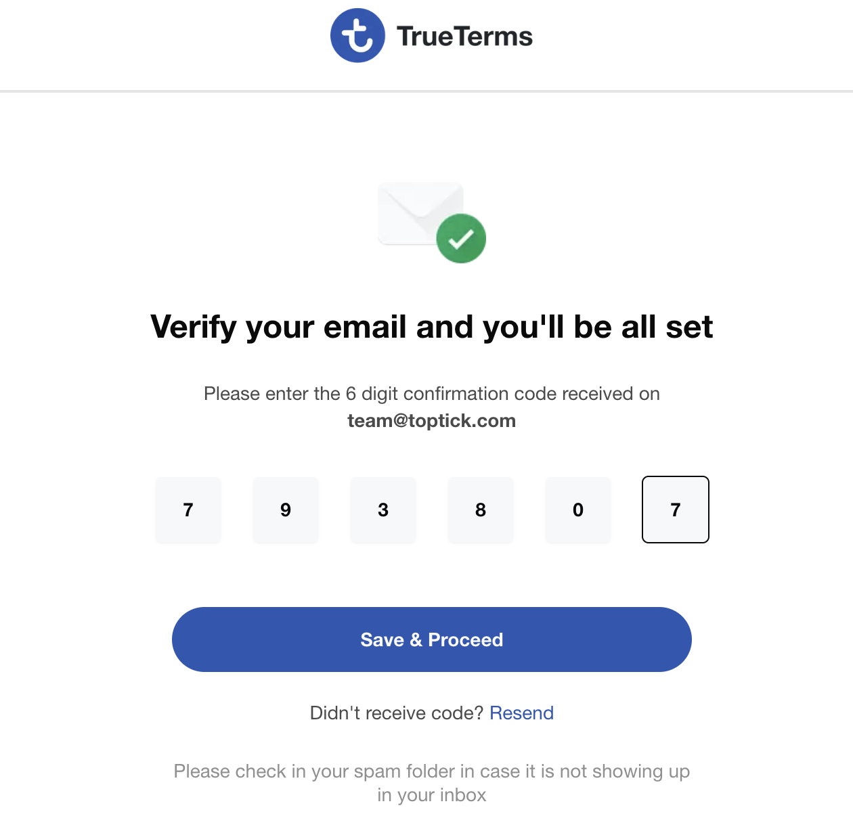The height and width of the screenshot is (831, 853).
Task: Click the word 'Proceed' on the blue button
Action: pyautogui.click(x=466, y=639)
